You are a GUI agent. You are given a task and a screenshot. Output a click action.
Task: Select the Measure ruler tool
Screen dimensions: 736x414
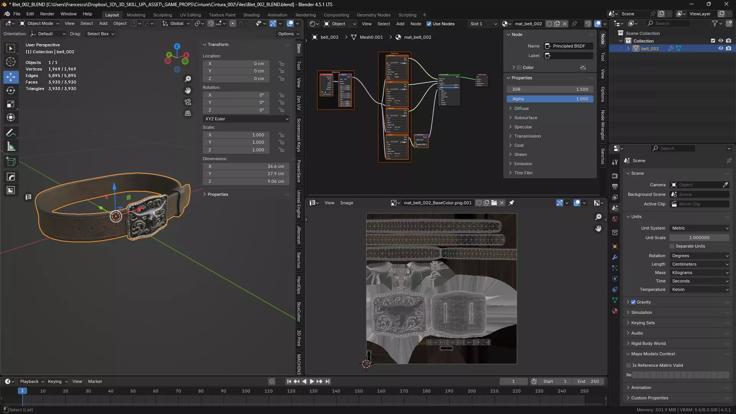click(11, 147)
